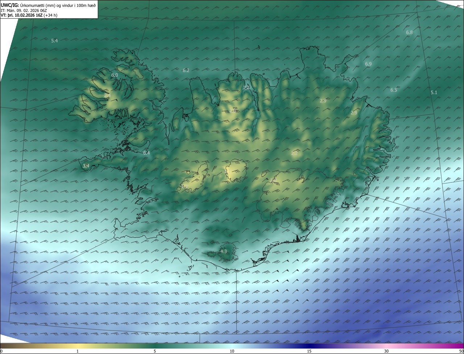Screen dimensions: 464x354
Task: Click the 6.2 value label off the coast
Action: [186, 71]
